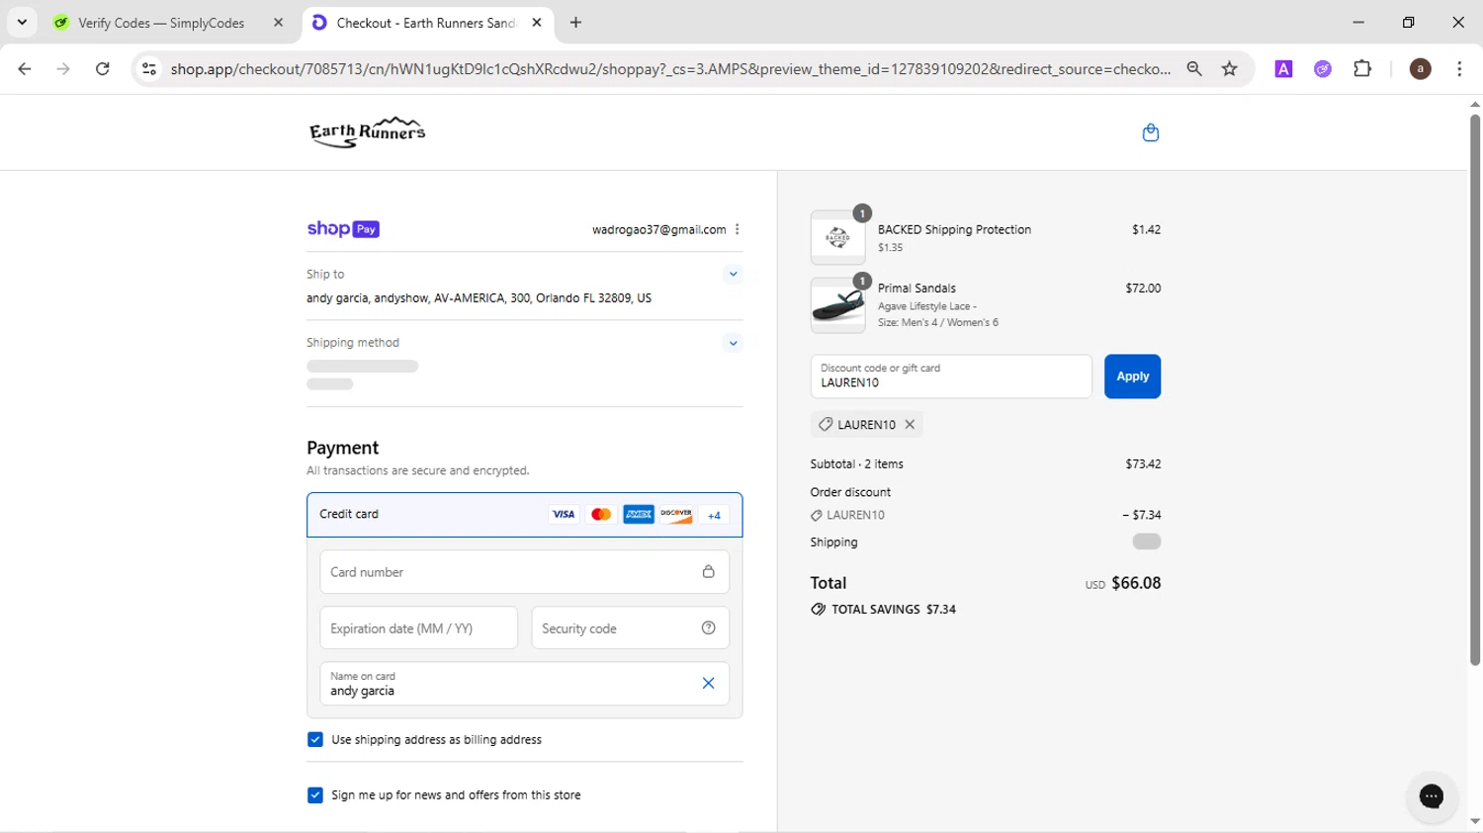1483x833 pixels.
Task: Click the Discover card icon
Action: (x=676, y=514)
